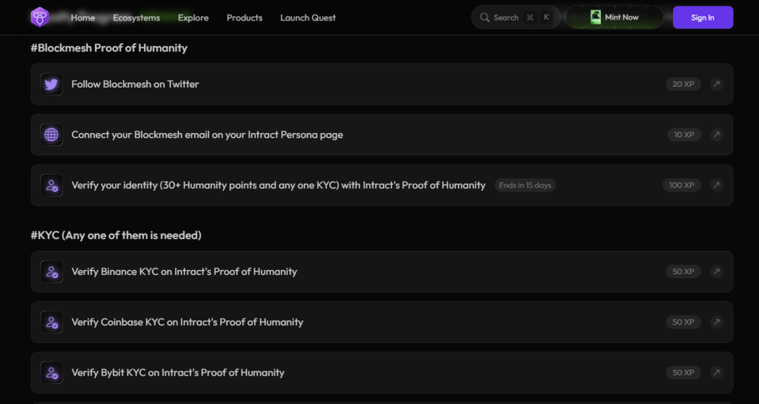Click the Mint Now NFT thumbnail icon
Image resolution: width=759 pixels, height=404 pixels.
pos(595,18)
